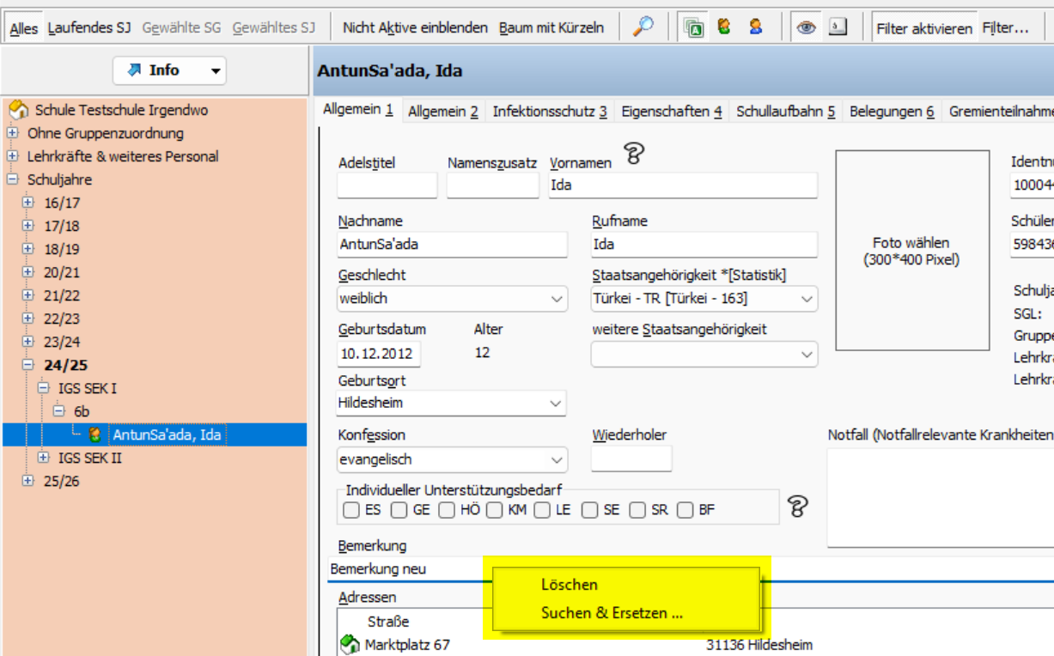Screen dimensions: 1054x656
Task: Click the blue-shirt person toolbar icon
Action: 755,27
